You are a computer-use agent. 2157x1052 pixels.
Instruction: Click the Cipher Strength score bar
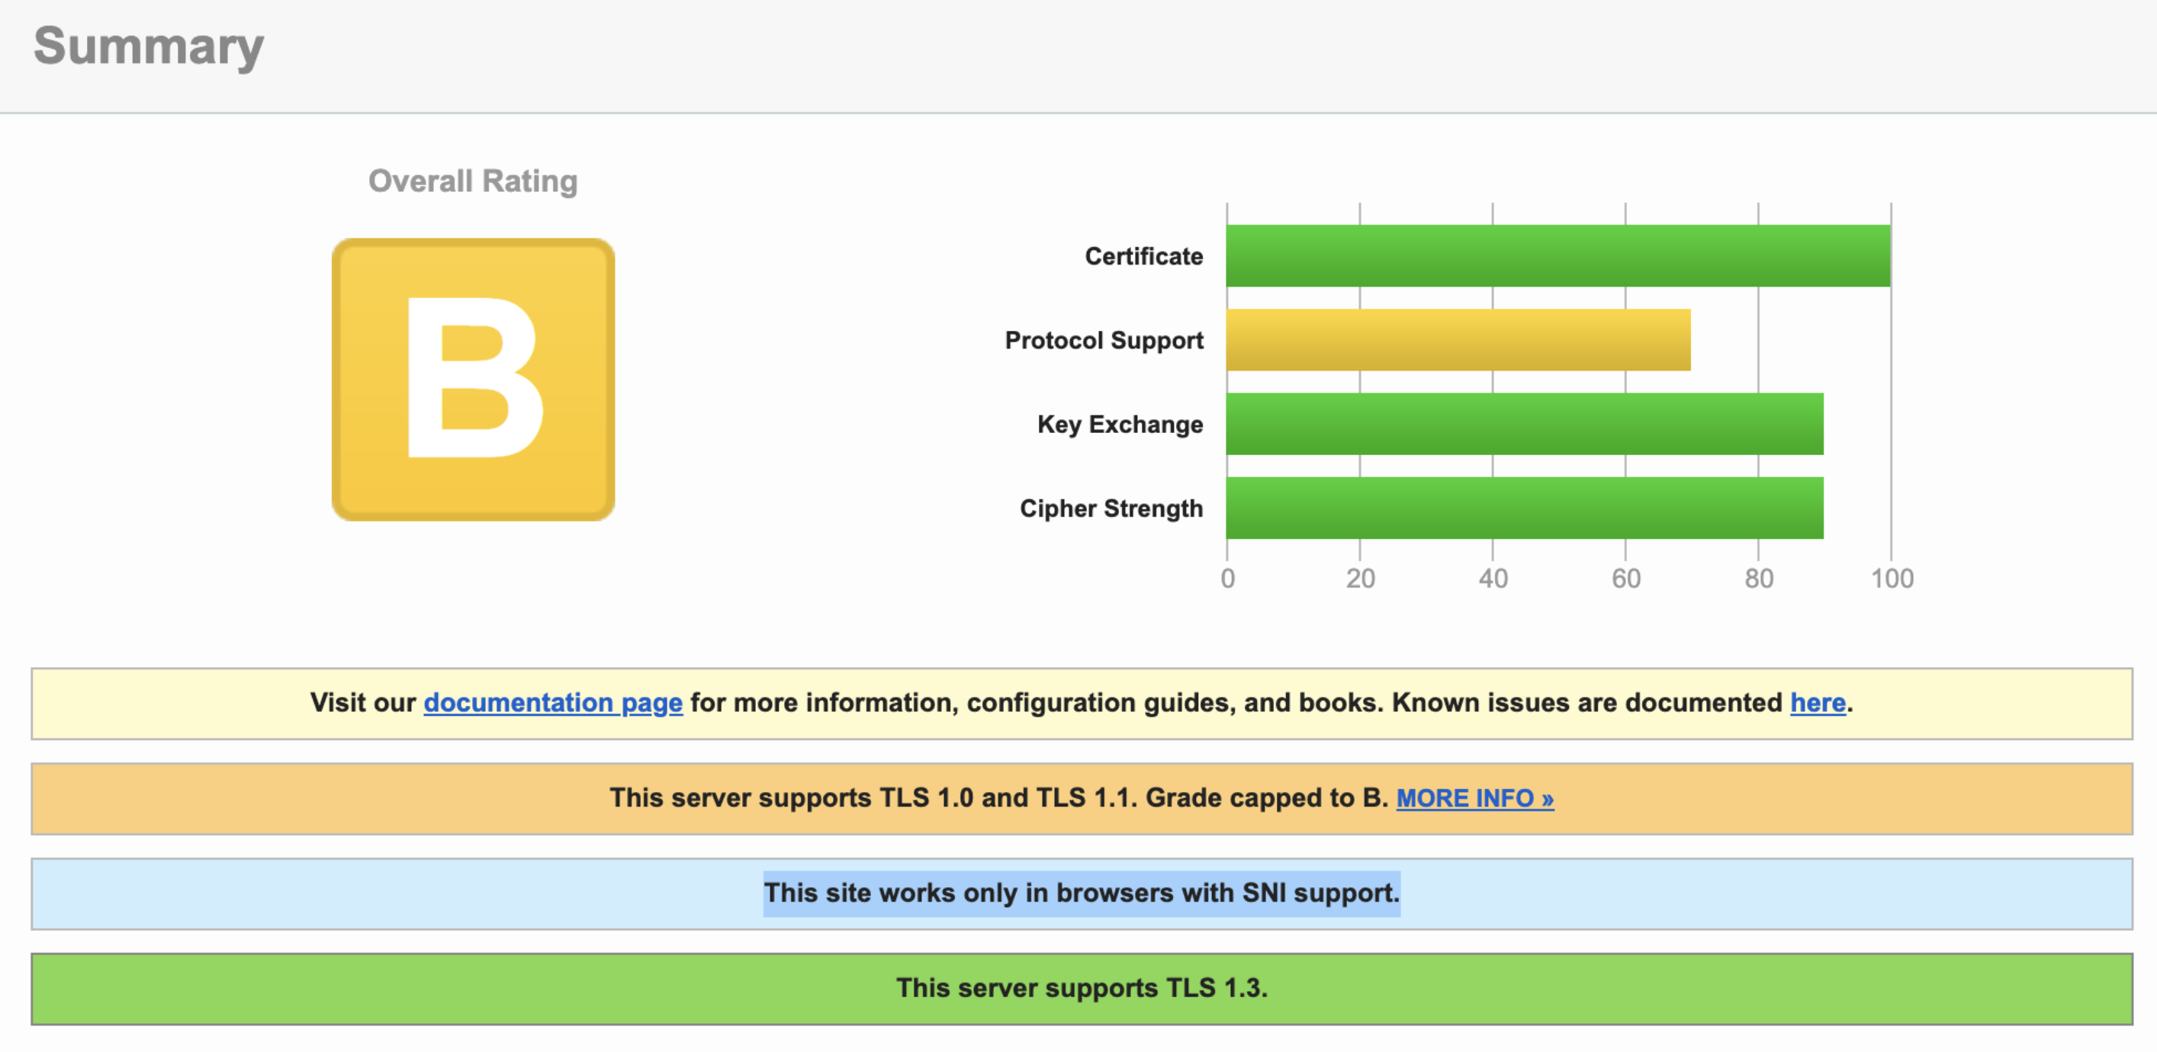click(1524, 508)
